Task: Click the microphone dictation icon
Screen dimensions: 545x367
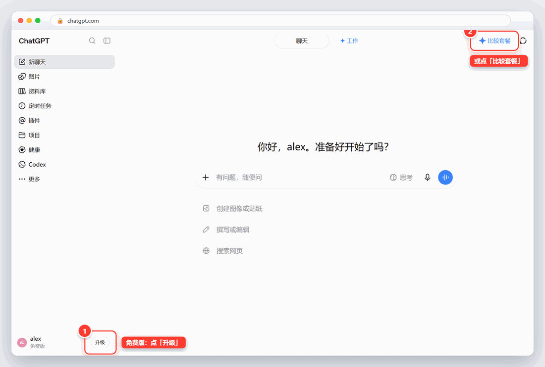Action: click(x=428, y=177)
